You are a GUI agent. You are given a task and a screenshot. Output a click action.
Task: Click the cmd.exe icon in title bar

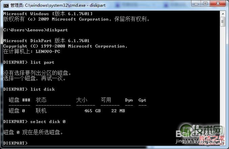6,5
